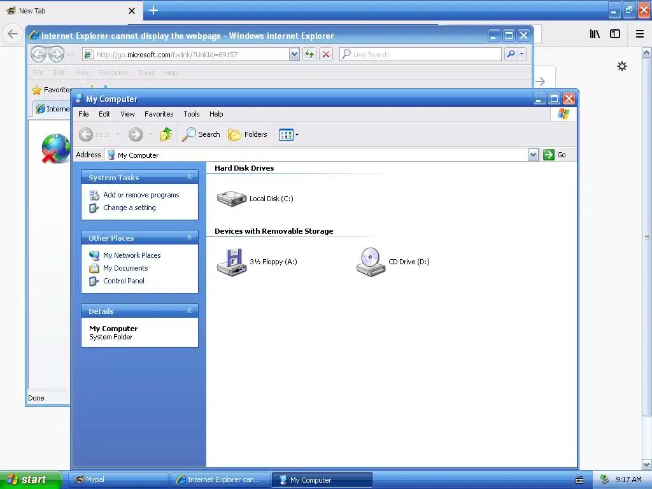The image size is (652, 489).
Task: Collapse the System Tasks panel
Action: click(x=189, y=177)
